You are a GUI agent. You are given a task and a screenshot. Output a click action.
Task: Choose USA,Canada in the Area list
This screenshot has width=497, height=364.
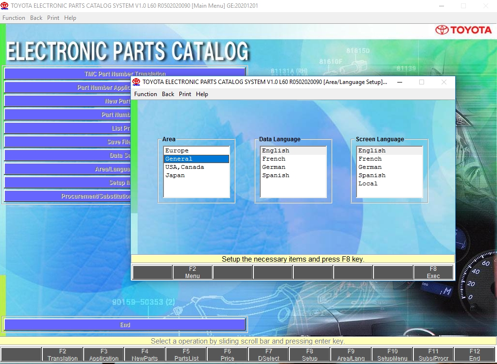tap(185, 167)
